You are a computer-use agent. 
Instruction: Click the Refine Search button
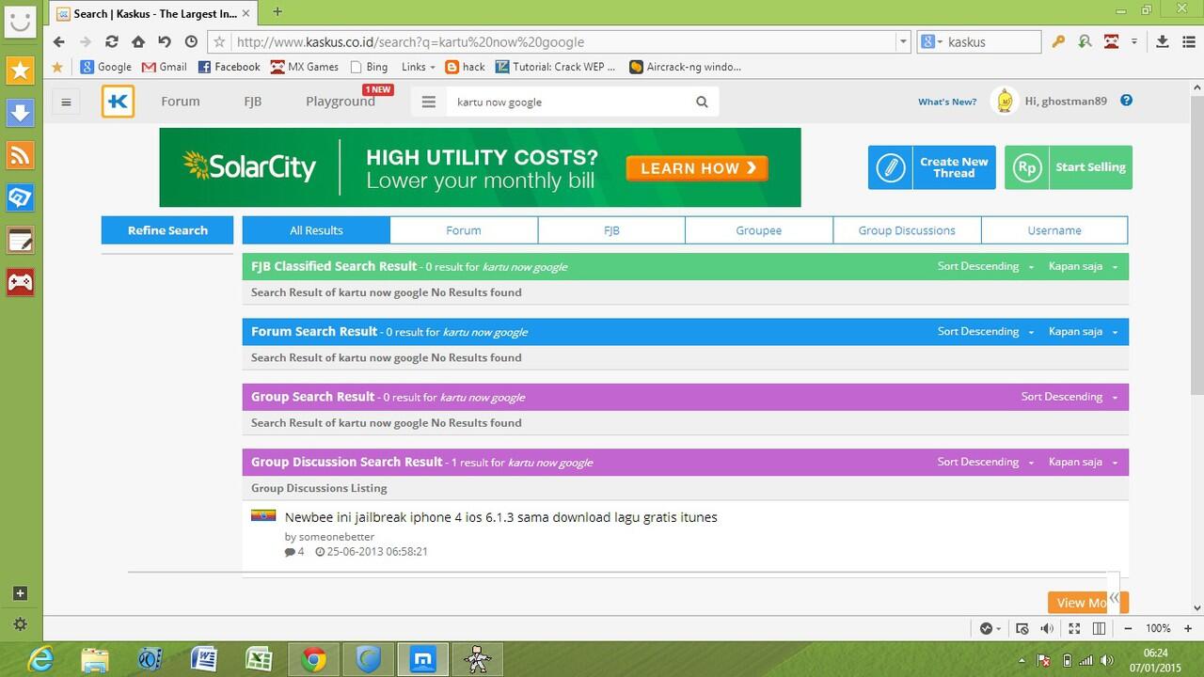tap(167, 230)
